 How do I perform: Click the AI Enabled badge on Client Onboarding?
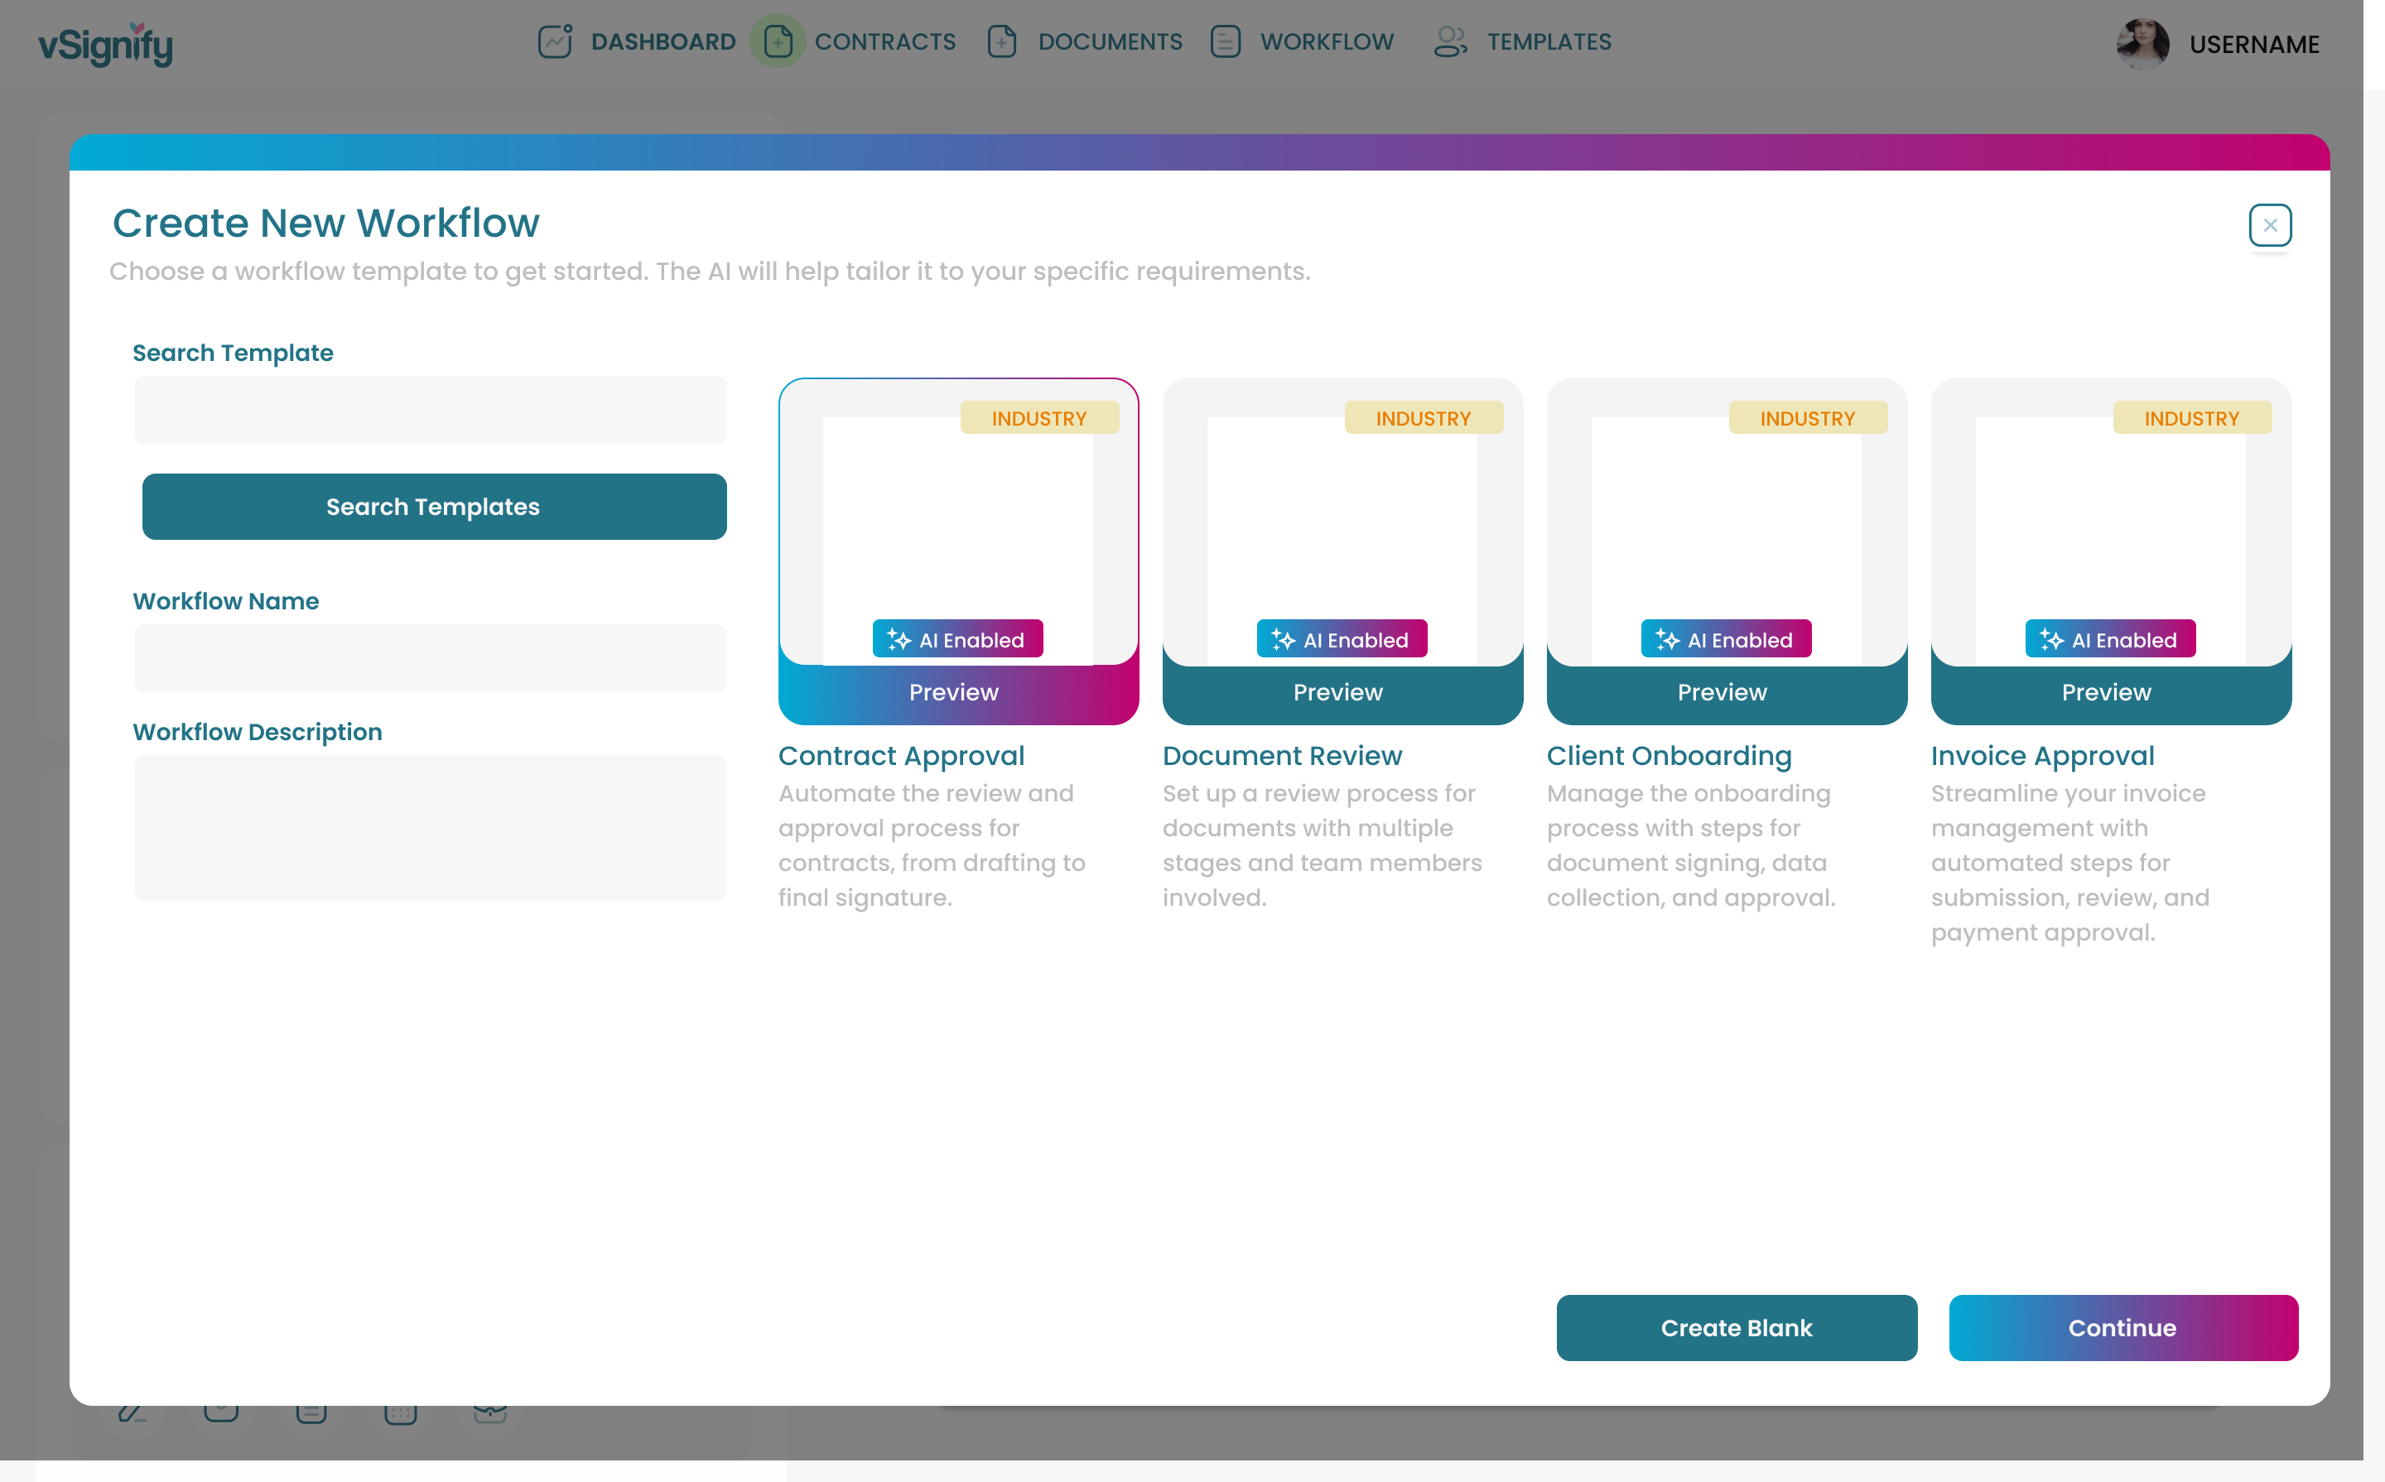tap(1727, 639)
